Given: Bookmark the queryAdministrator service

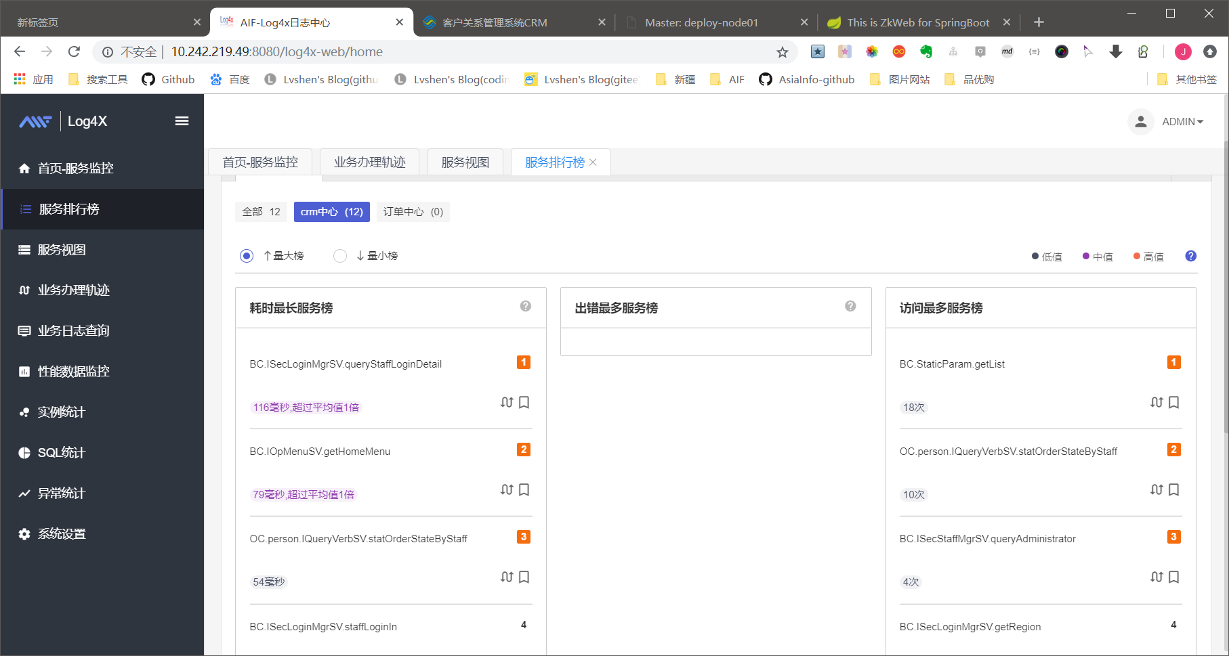Looking at the screenshot, I should 1174,577.
